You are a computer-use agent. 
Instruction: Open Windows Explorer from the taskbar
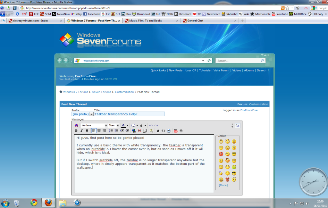63,203
